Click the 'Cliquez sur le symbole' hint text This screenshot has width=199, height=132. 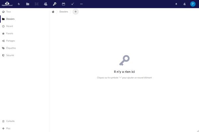pyautogui.click(x=124, y=78)
